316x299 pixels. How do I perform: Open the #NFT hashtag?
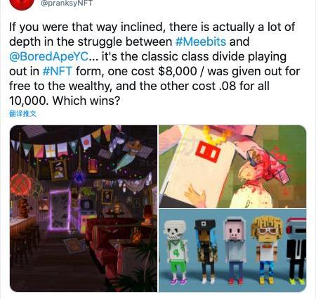pos(58,71)
